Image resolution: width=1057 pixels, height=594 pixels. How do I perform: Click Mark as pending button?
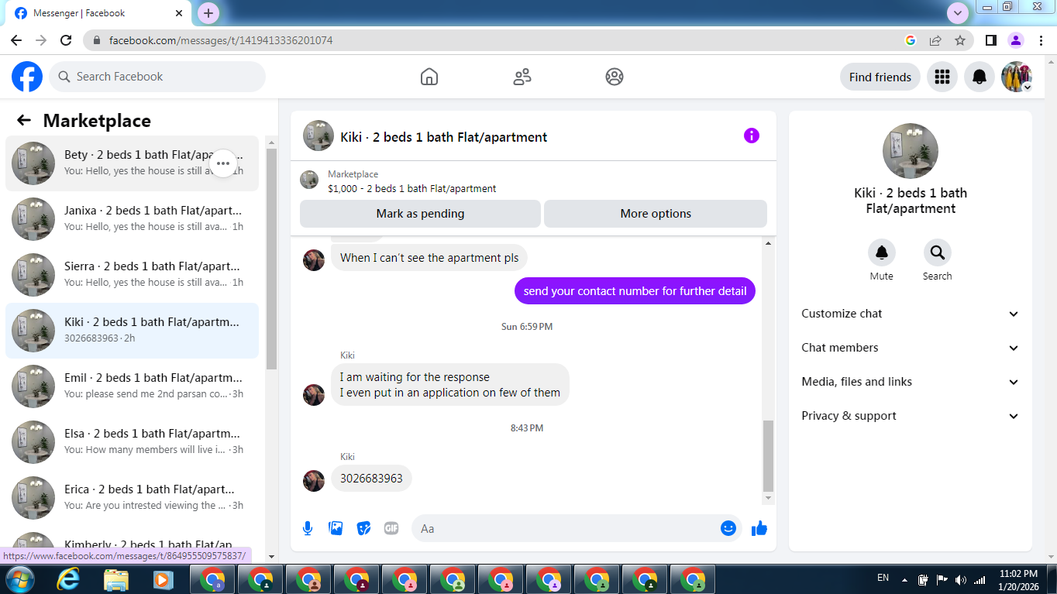click(420, 214)
